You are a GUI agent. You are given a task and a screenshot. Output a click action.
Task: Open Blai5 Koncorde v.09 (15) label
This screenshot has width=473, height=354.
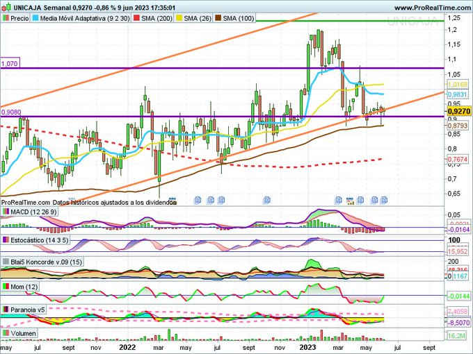46,262
